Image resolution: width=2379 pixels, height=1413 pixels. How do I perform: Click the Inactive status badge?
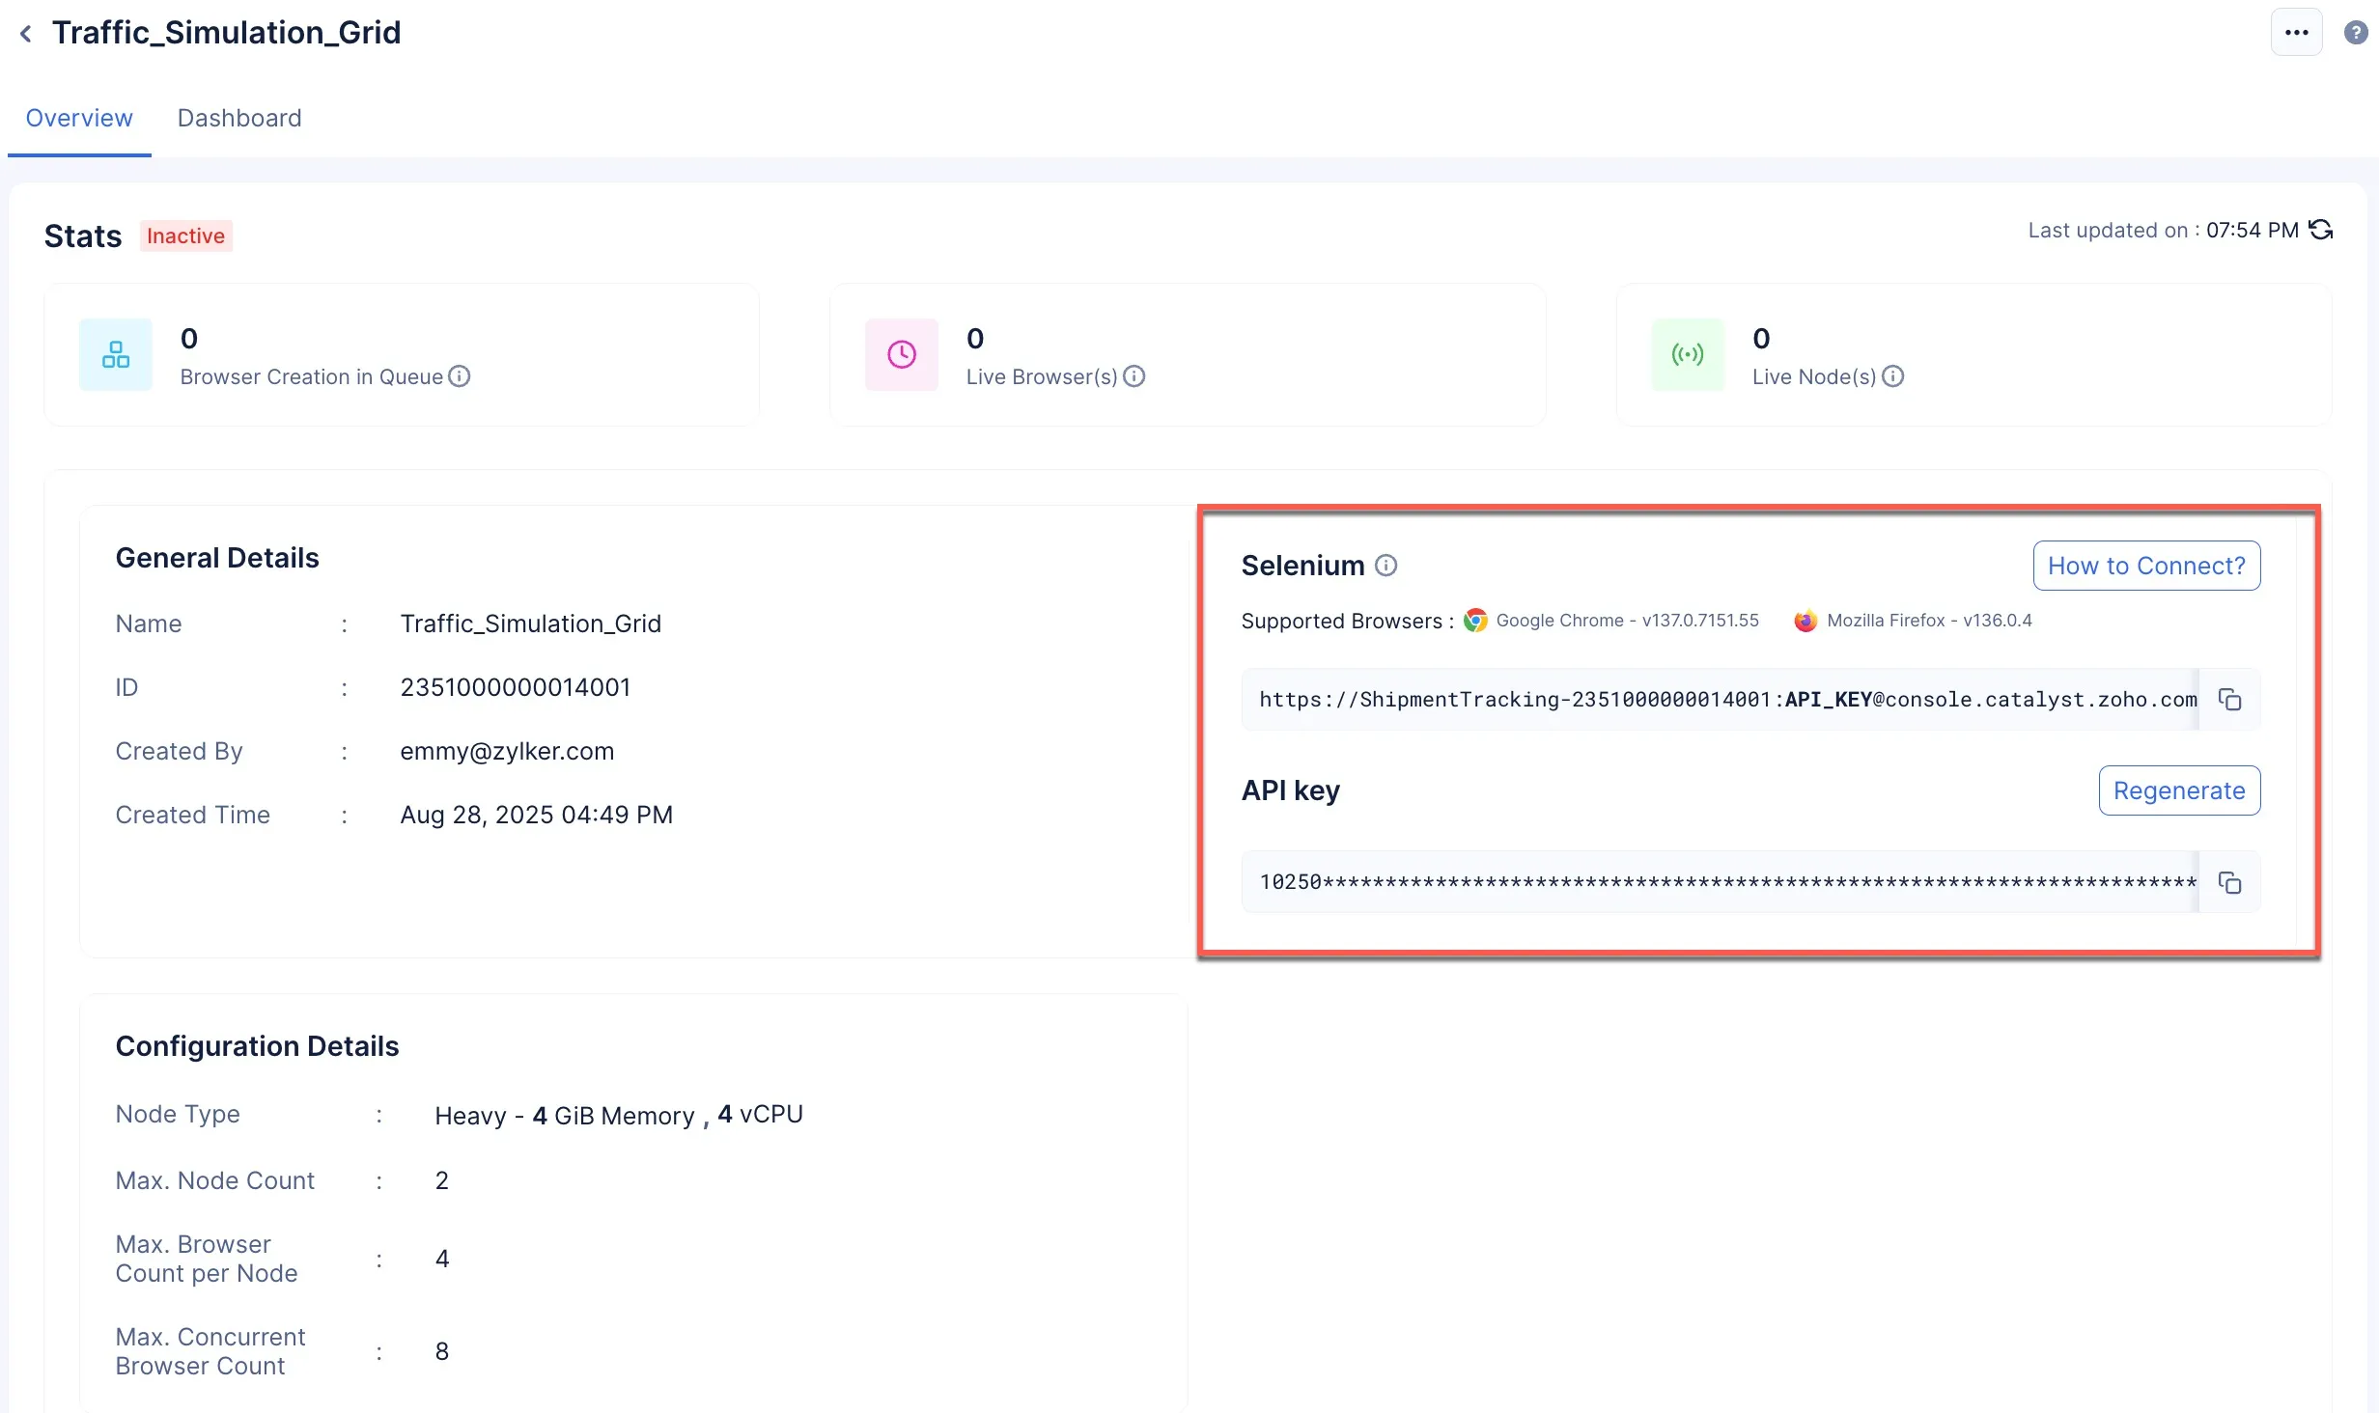click(185, 236)
